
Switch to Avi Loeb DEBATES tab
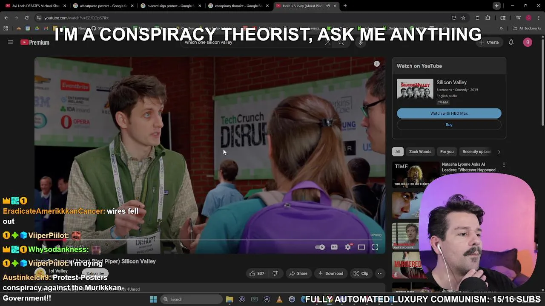coord(36,6)
